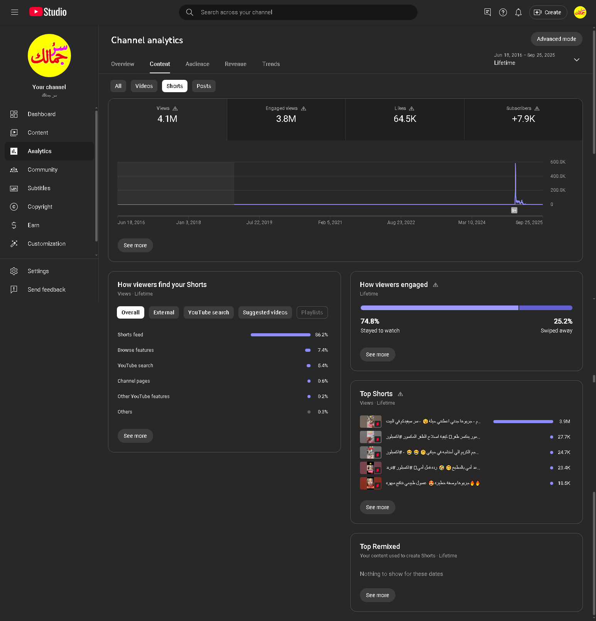This screenshot has width=596, height=621.
Task: Open the notifications bell
Action: click(518, 12)
